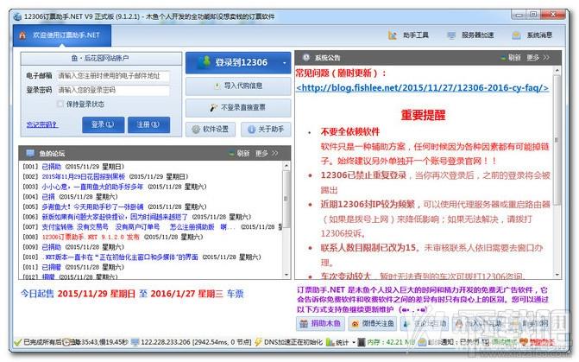Screen dimensions: 579x362
Task: Click the 鱼的论坛 panel header icon
Action: click(30, 153)
